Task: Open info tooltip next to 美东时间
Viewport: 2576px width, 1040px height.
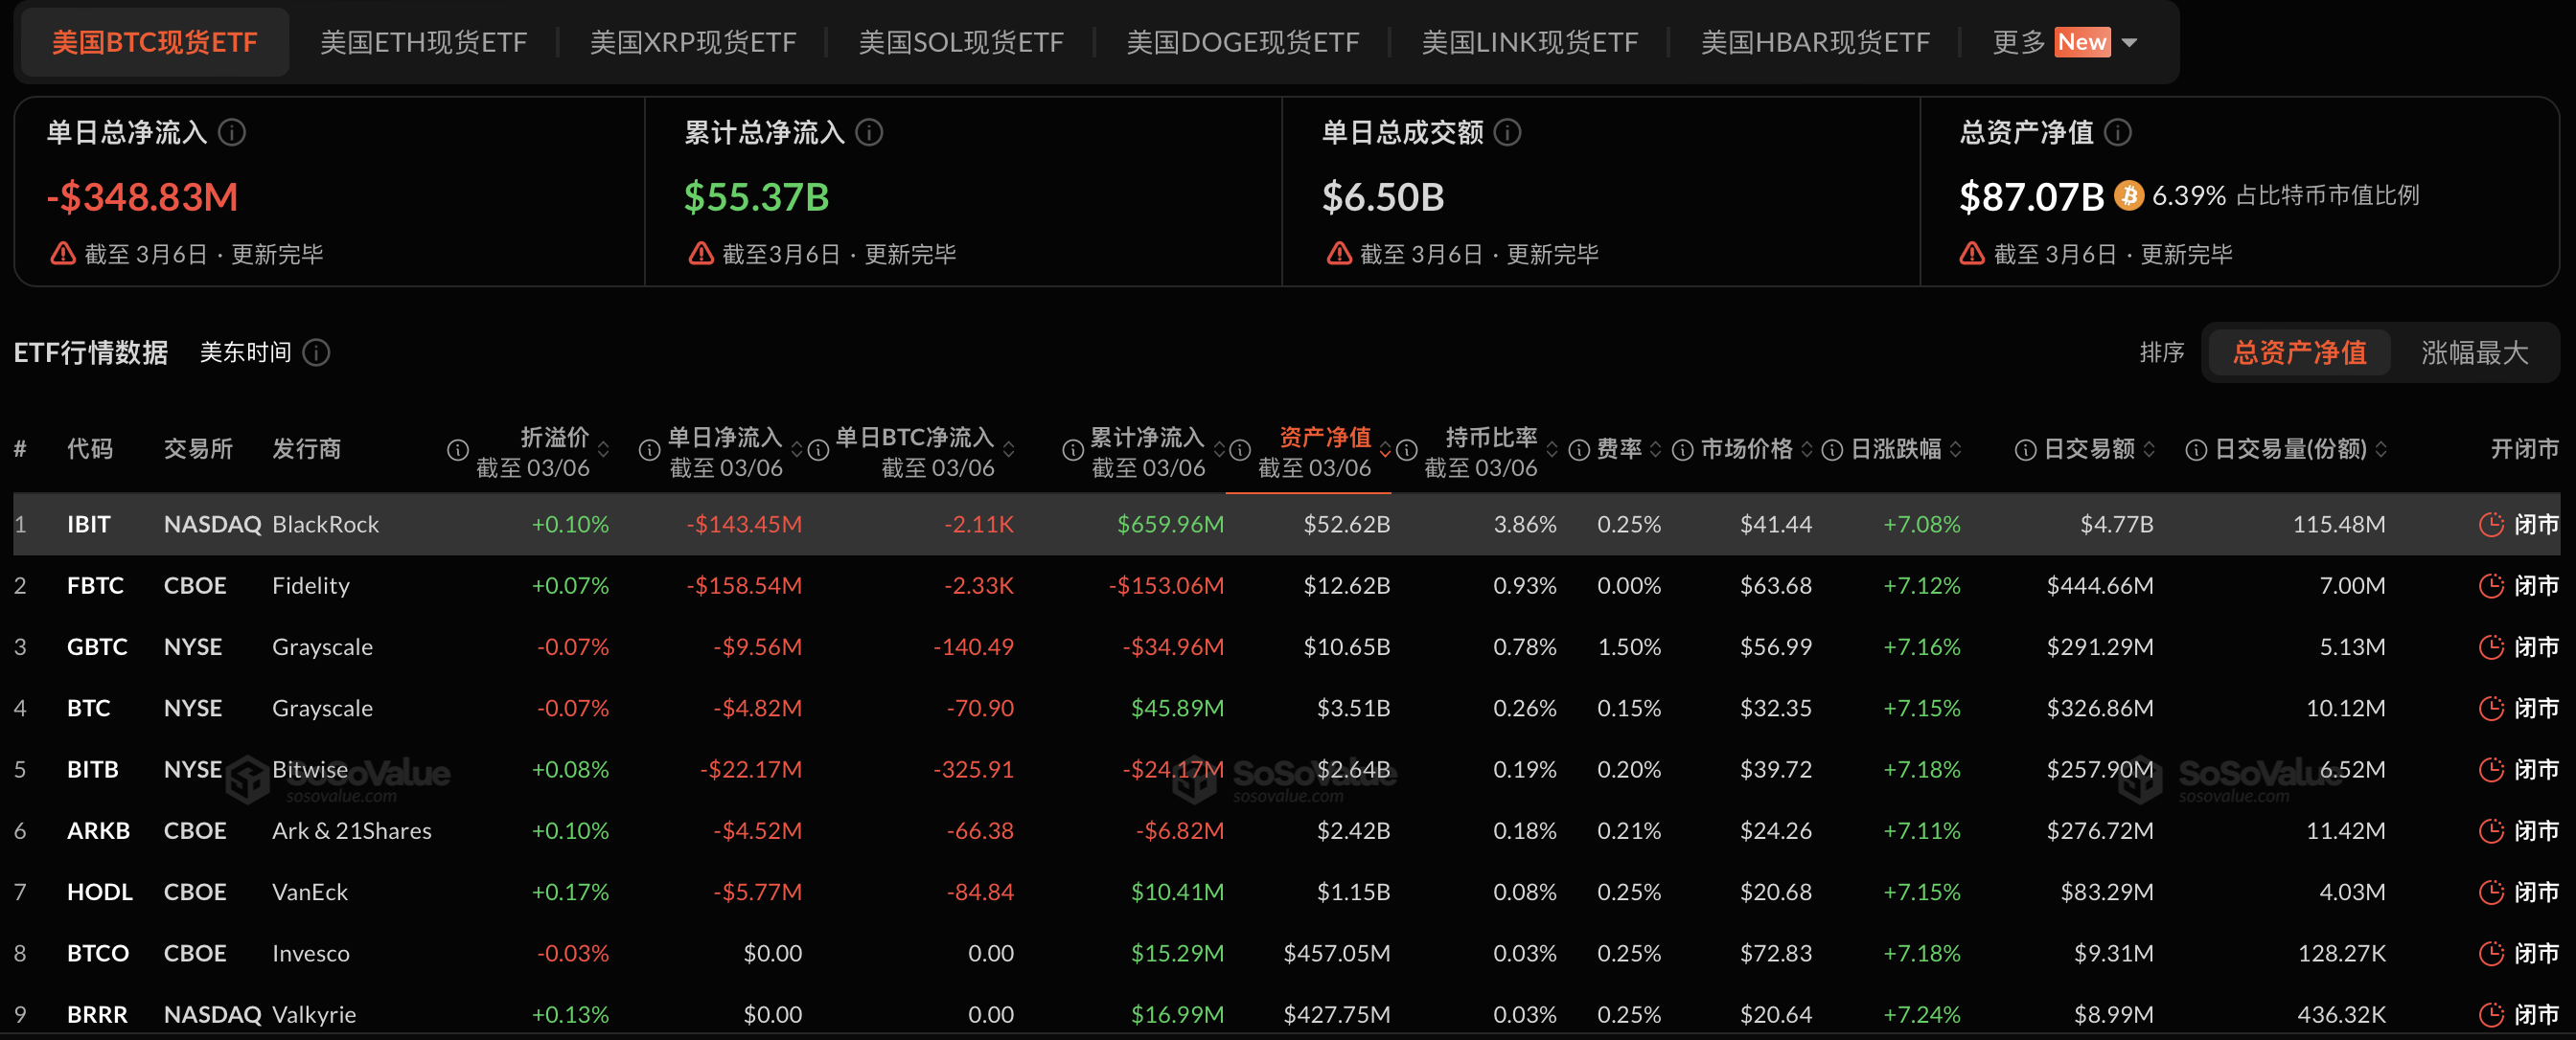Action: [316, 352]
